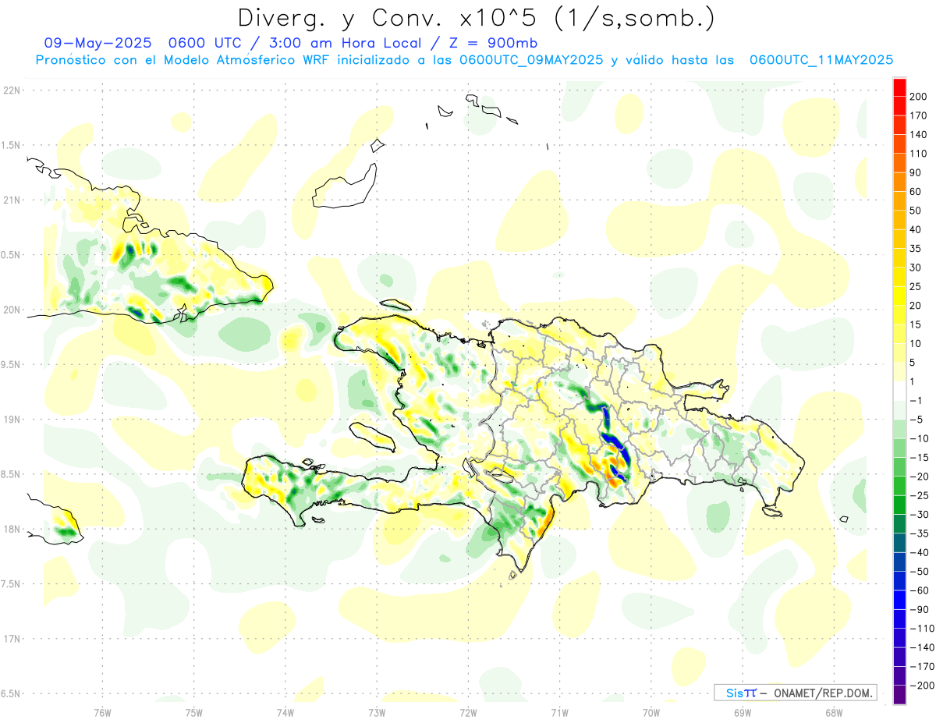
Task: Click the '0600UTC_09MAY2025' initialization time
Action: pyautogui.click(x=531, y=60)
